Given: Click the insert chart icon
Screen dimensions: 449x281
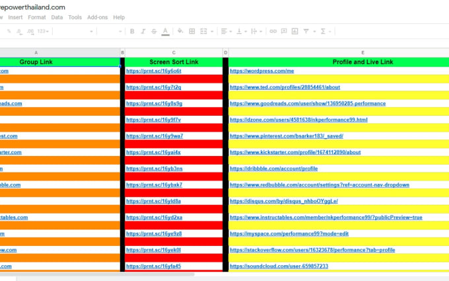Looking at the screenshot, I should point(296,31).
